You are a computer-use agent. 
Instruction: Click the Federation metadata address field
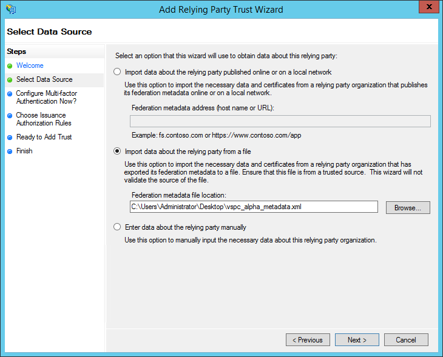click(x=280, y=121)
